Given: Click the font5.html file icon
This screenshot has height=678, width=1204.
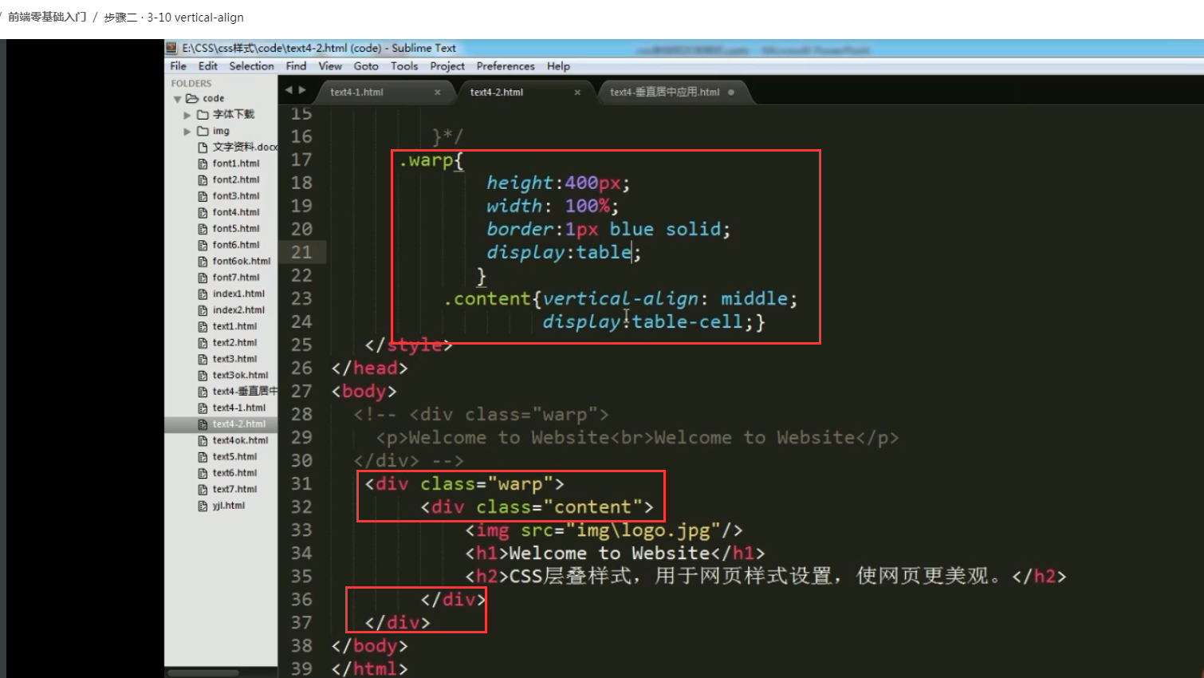Looking at the screenshot, I should pos(203,229).
